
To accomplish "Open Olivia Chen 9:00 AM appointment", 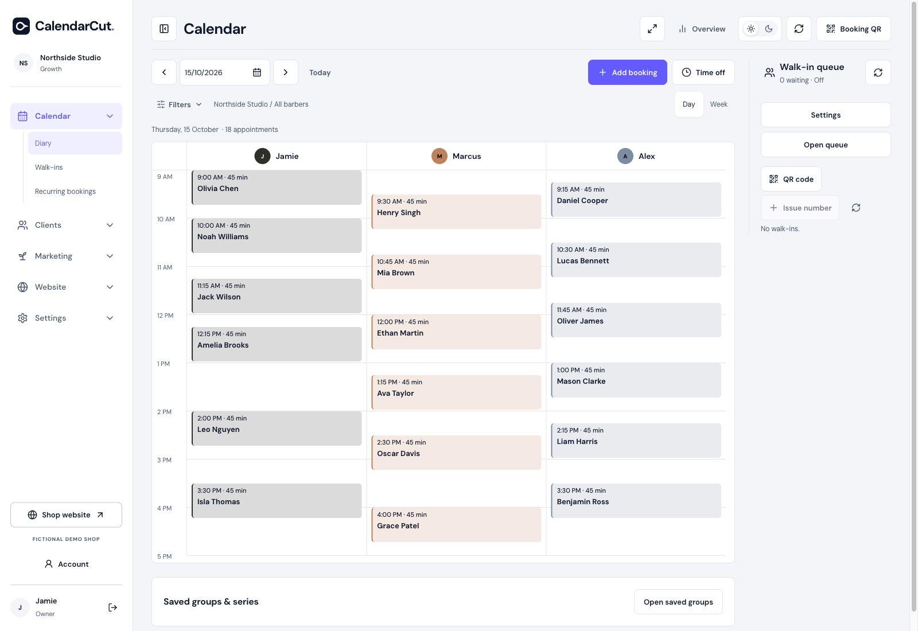I will (277, 188).
